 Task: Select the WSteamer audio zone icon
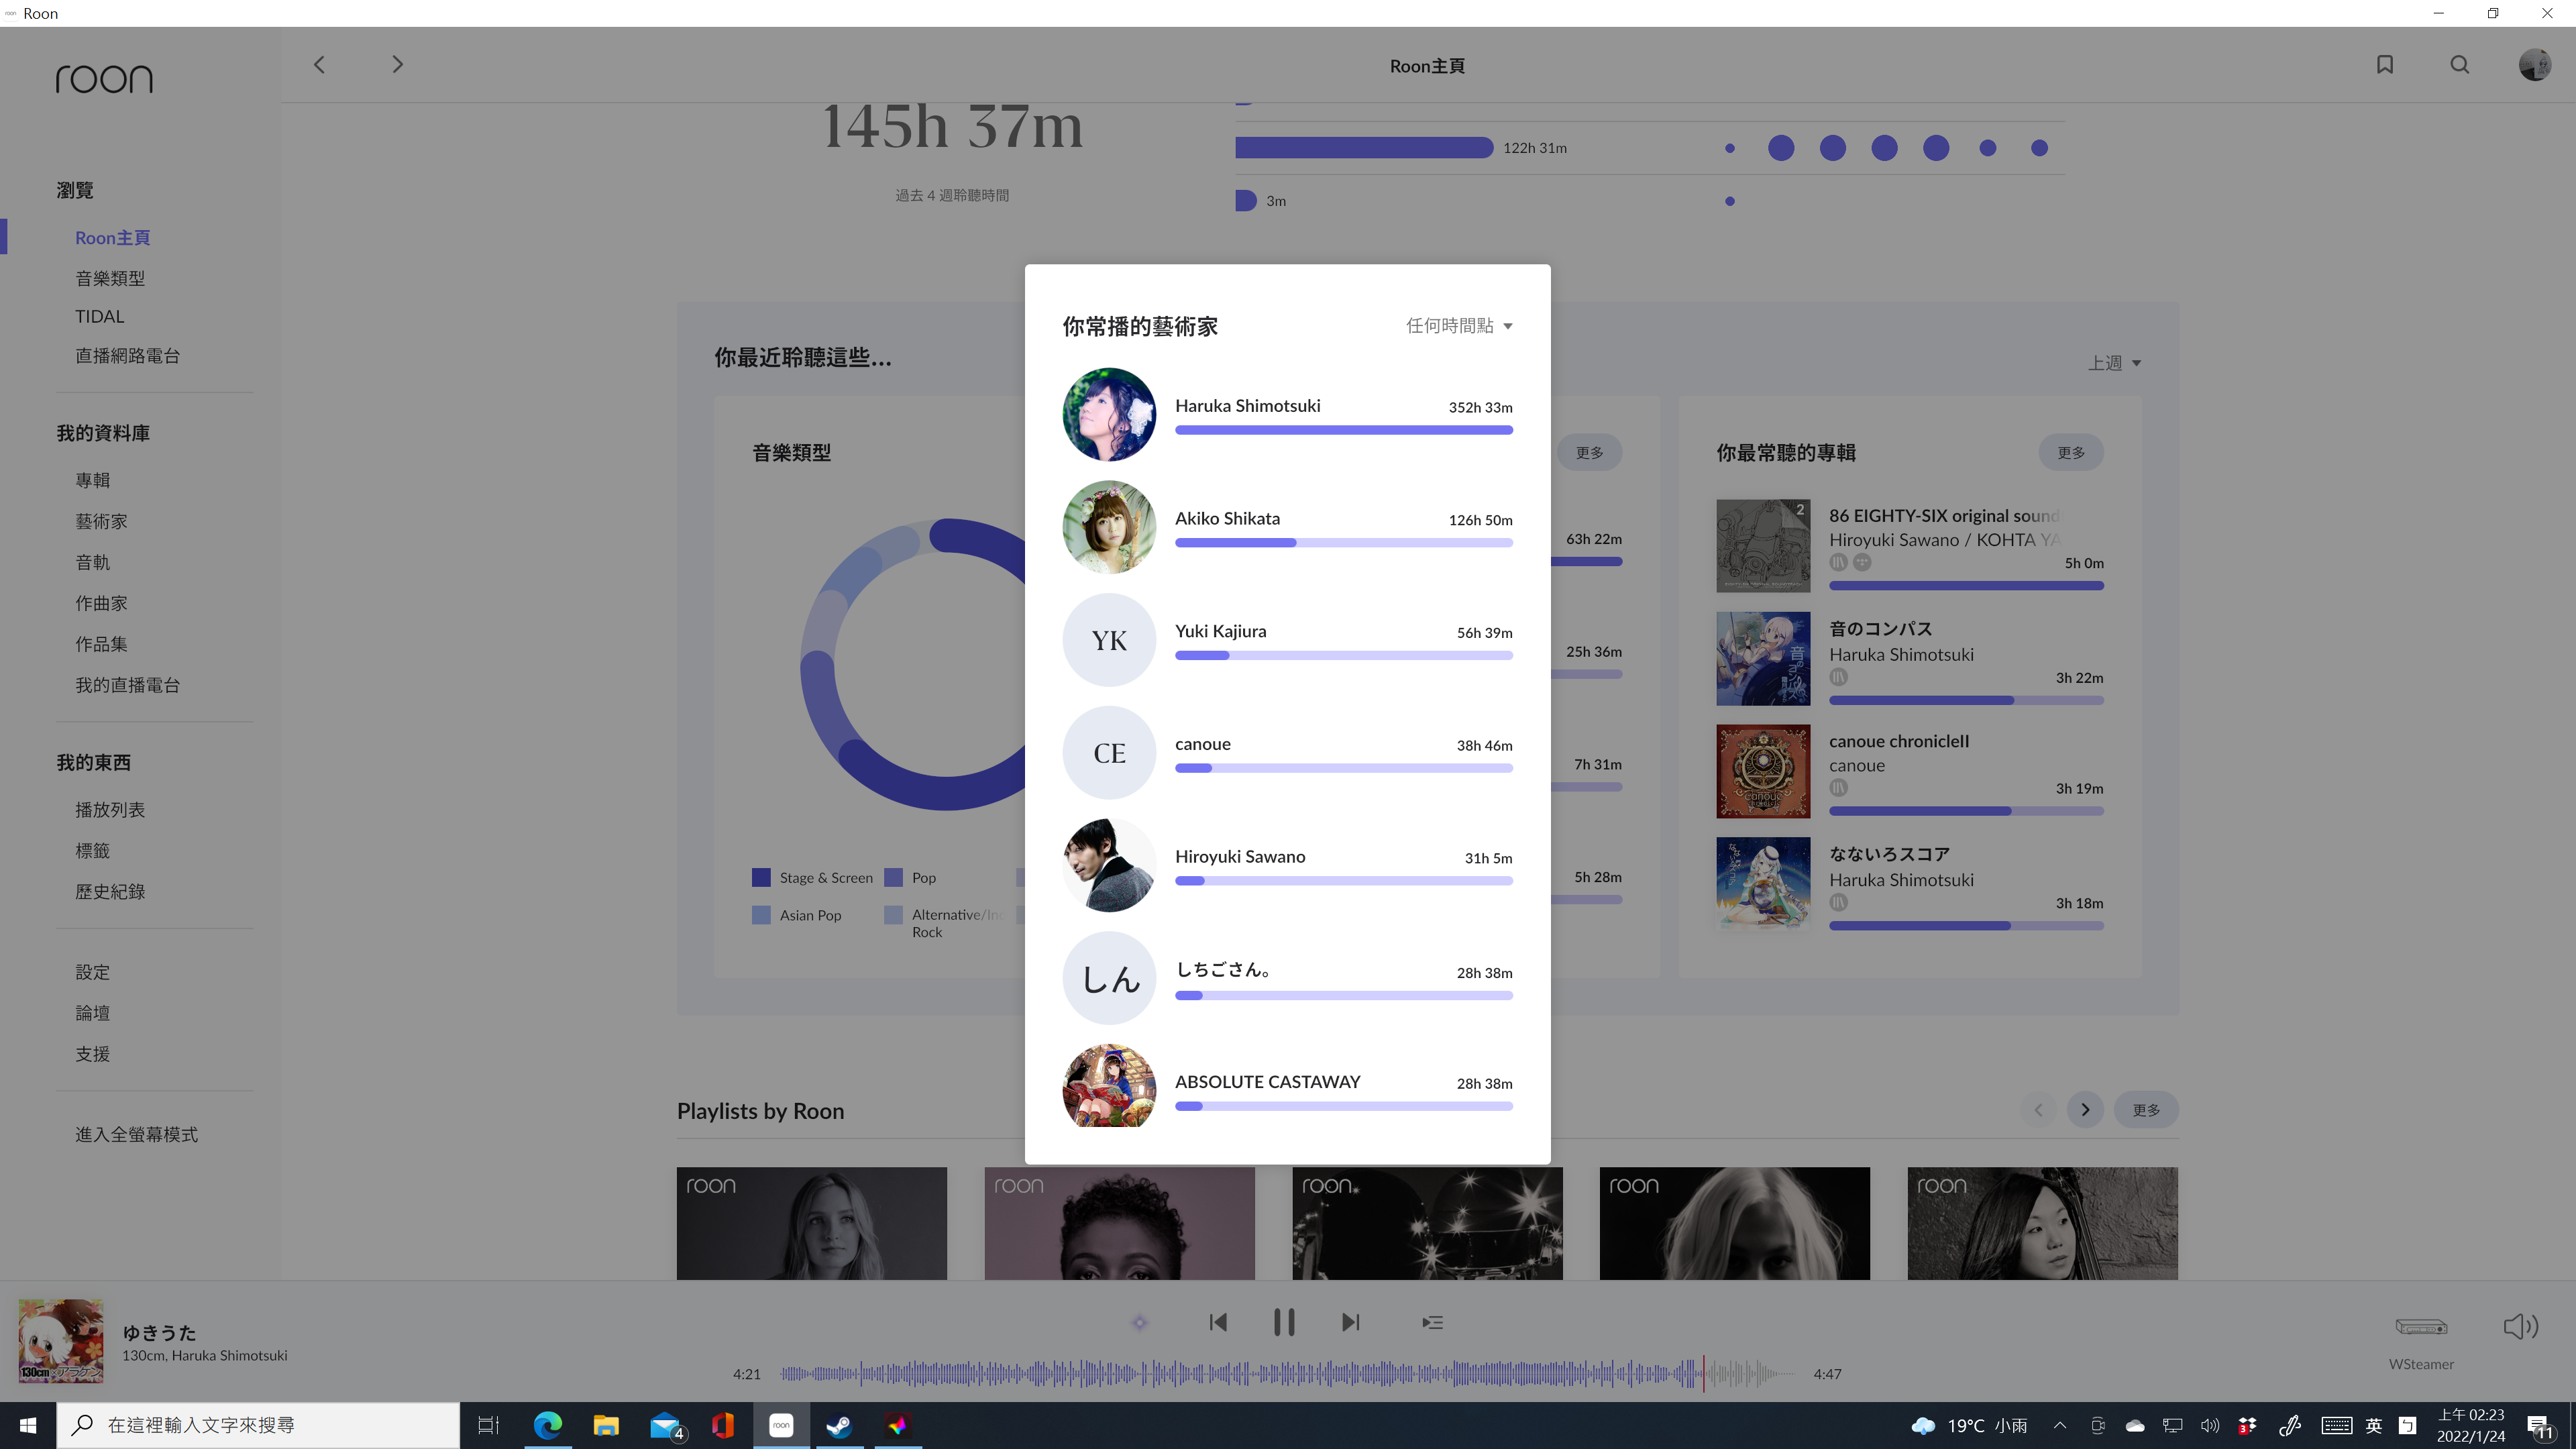(2421, 1326)
